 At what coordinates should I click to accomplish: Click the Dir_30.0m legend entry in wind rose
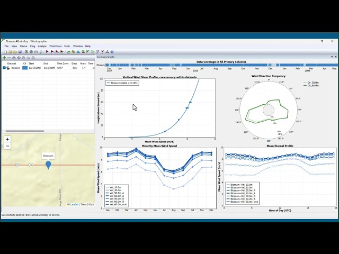tap(311, 83)
